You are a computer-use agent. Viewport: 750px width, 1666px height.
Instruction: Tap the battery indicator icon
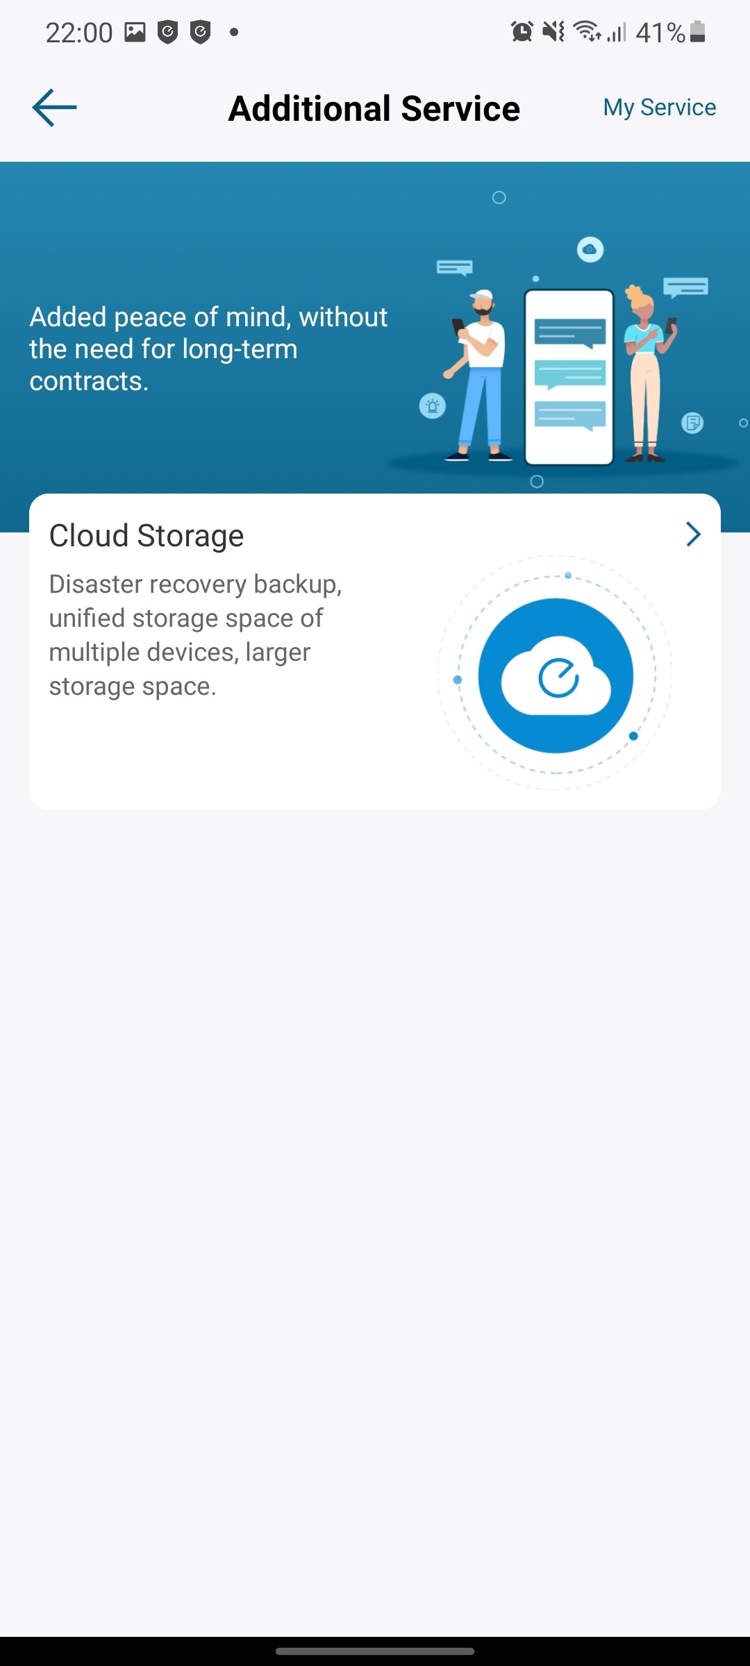point(698,32)
